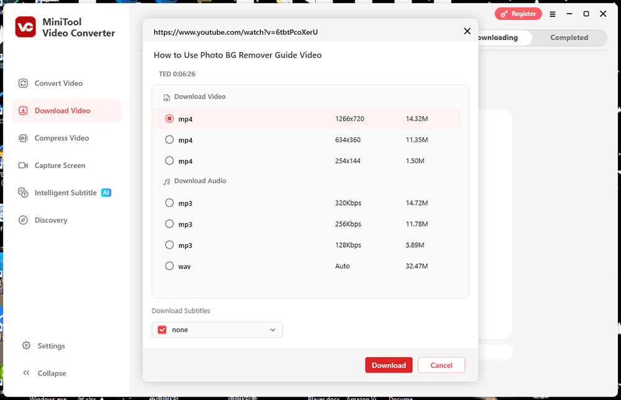Screen dimensions: 621x400
Task: Expand the subtitles dropdown arrow
Action: pos(273,330)
